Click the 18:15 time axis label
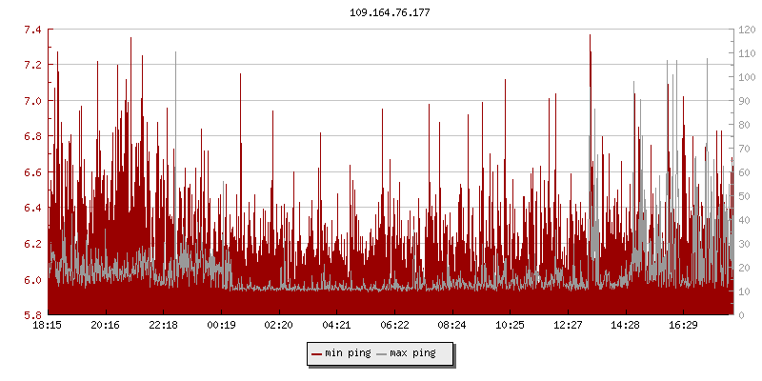 (x=48, y=326)
